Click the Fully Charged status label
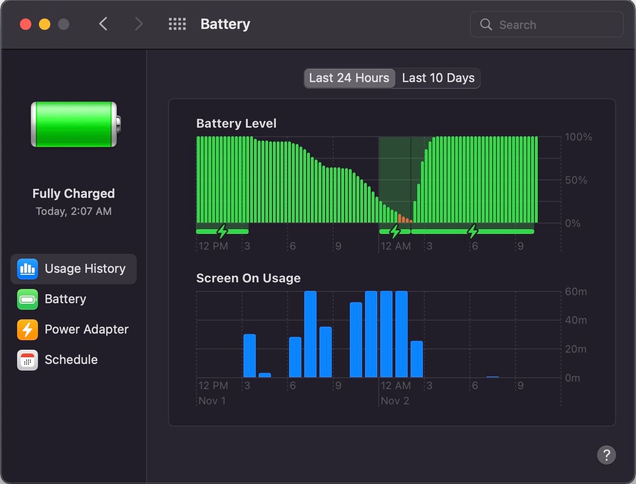 point(73,193)
